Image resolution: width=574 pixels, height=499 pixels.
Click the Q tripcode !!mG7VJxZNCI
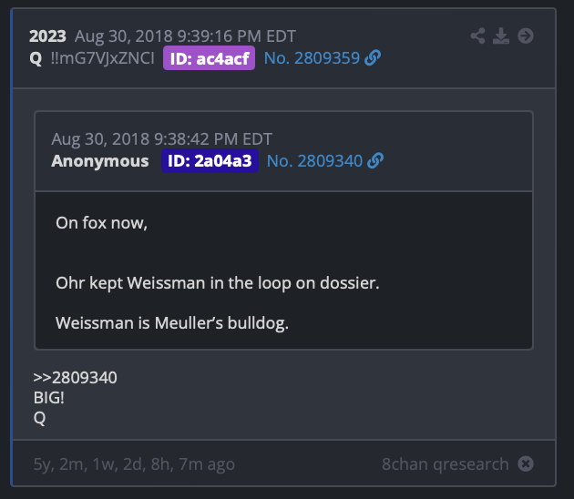pos(102,58)
